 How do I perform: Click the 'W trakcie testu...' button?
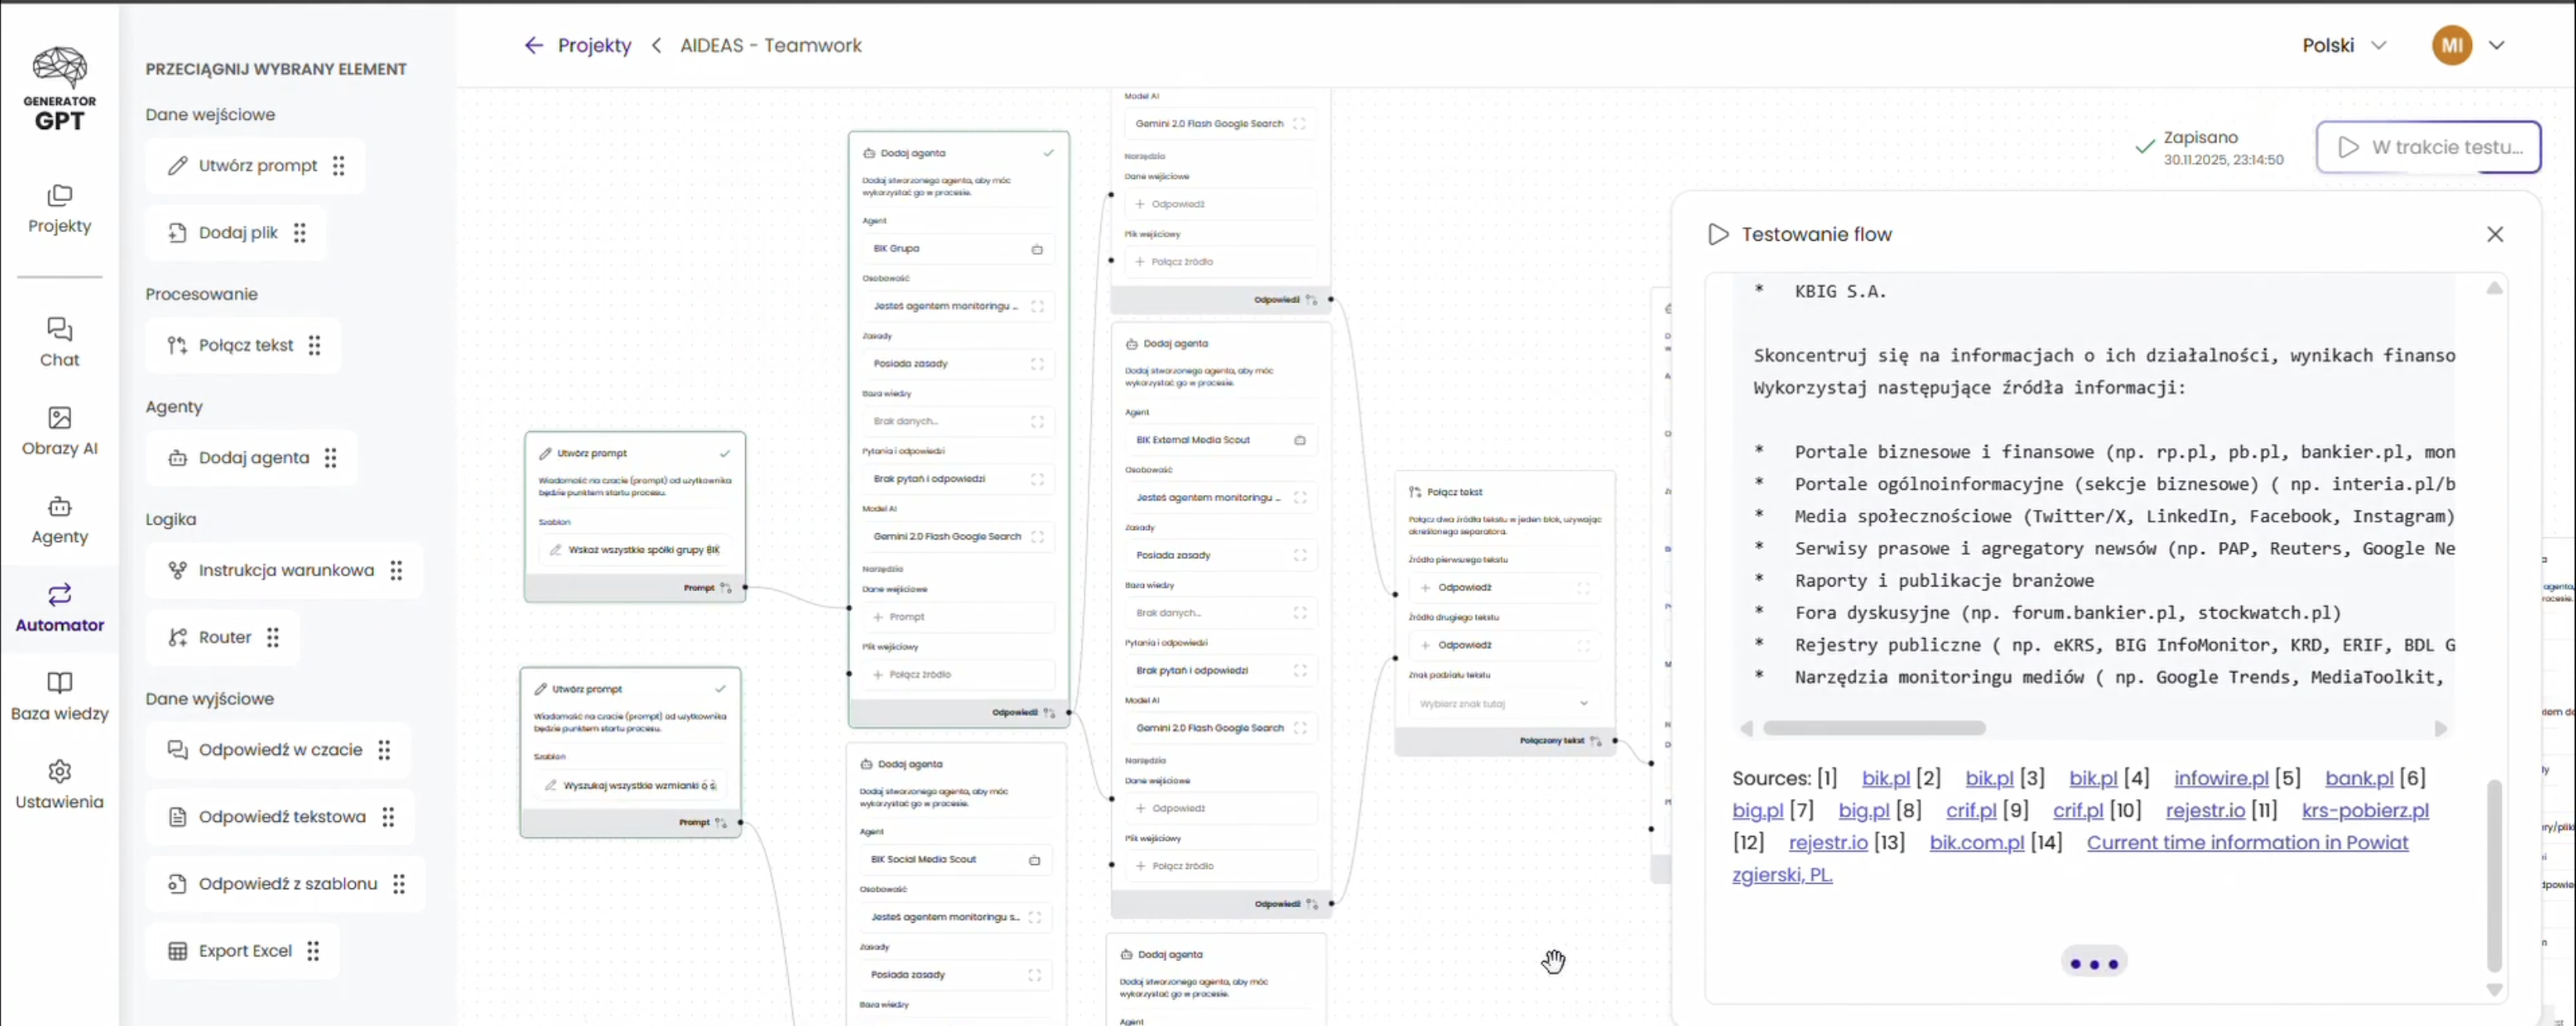[2428, 147]
